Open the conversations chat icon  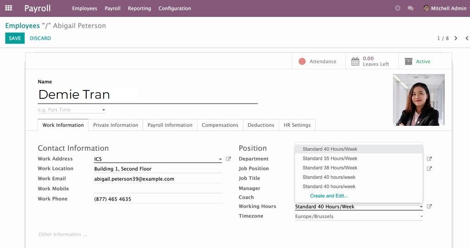pos(410,8)
